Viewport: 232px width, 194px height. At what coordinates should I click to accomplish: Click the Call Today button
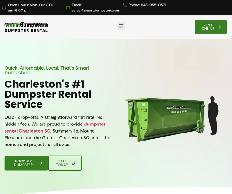point(65,163)
